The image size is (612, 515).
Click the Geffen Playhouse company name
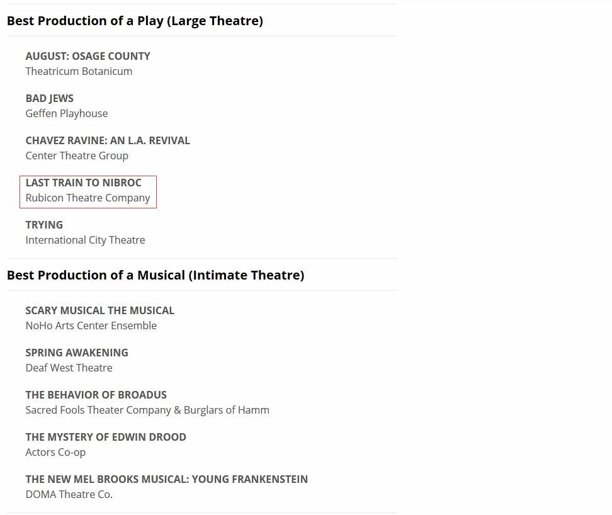pyautogui.click(x=67, y=113)
